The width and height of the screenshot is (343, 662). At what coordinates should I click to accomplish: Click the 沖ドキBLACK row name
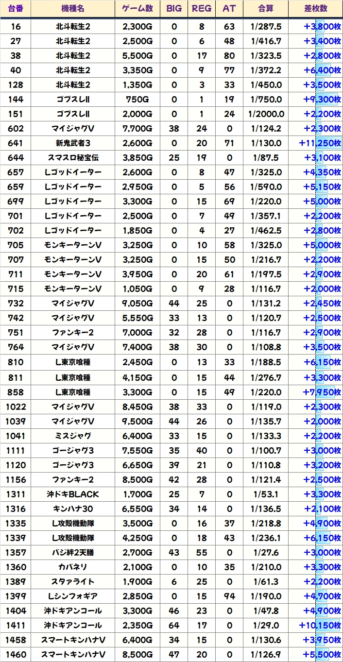tap(73, 494)
